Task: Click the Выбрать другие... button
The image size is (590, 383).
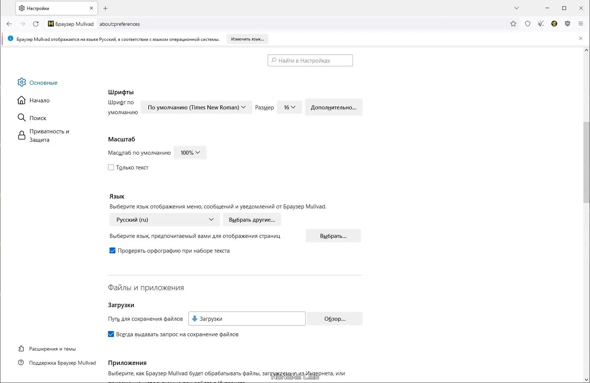Action: (252, 219)
